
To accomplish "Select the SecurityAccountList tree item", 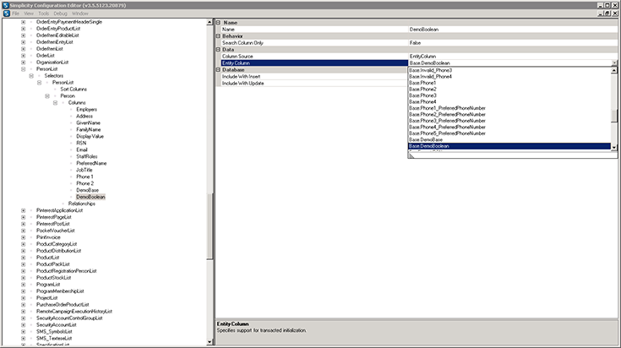I will tap(57, 324).
